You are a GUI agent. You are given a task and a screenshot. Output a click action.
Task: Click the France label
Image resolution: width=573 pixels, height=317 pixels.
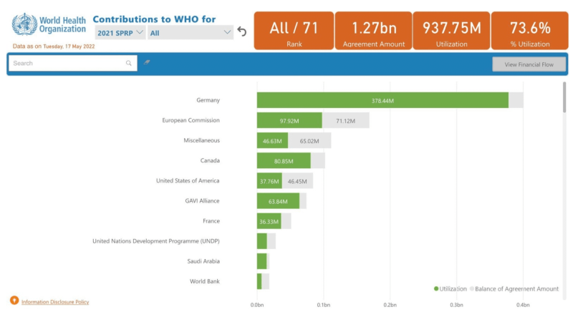pos(211,221)
